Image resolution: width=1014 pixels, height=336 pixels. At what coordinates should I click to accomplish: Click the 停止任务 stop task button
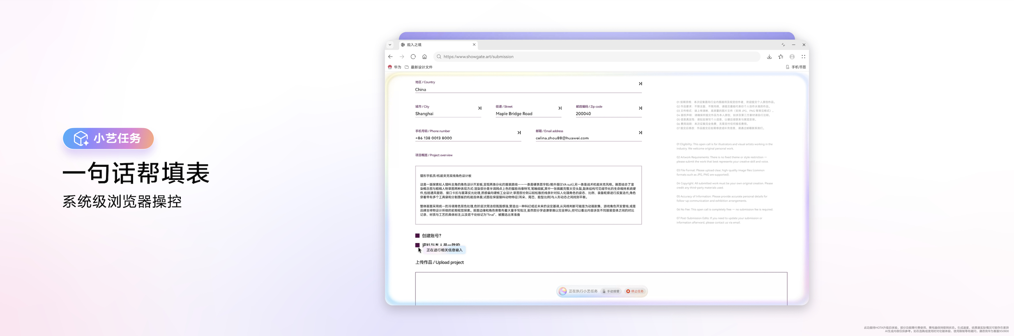[x=635, y=291]
